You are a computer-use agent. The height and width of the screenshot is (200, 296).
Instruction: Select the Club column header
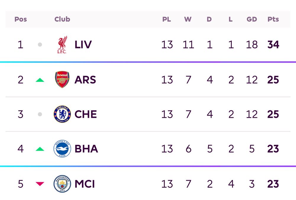tap(62, 19)
